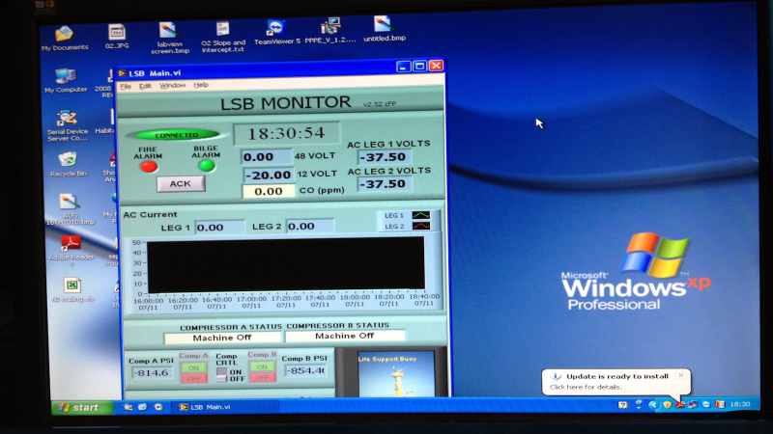Click the AC Current LEG 1 value field
This screenshot has height=434, width=773.
click(219, 228)
